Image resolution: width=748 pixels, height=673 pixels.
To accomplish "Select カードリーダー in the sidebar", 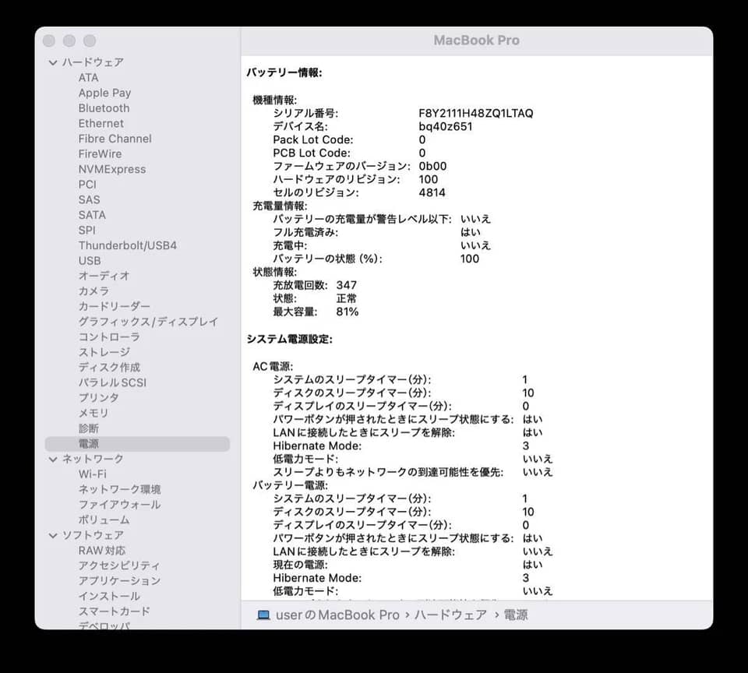I will point(114,306).
